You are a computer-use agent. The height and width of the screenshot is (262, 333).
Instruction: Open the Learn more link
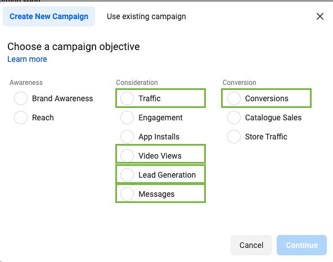pos(27,59)
